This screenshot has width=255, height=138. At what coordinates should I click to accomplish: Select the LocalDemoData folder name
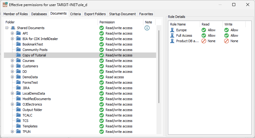34,93
